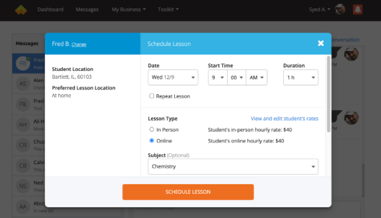381x218 pixels.
Task: Open the AM/PM selector
Action: [x=257, y=78]
